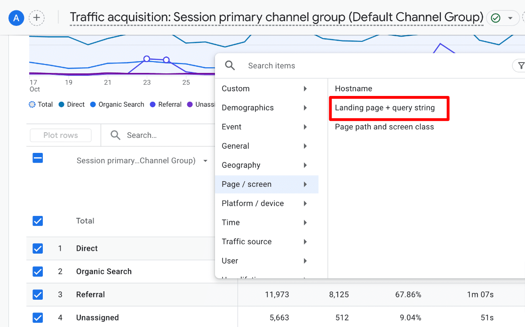
Task: Click the Plot rows button
Action: click(x=60, y=135)
